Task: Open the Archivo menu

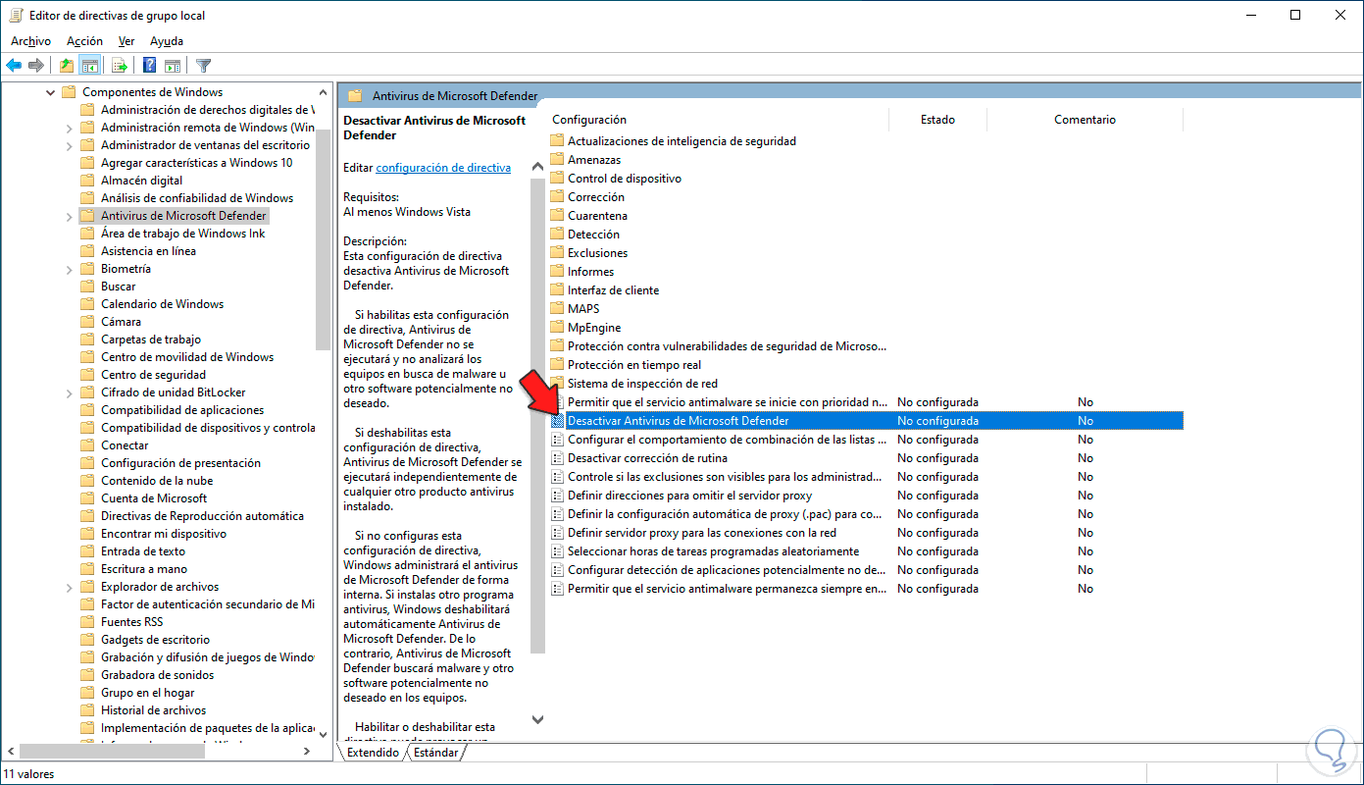Action: pyautogui.click(x=30, y=41)
